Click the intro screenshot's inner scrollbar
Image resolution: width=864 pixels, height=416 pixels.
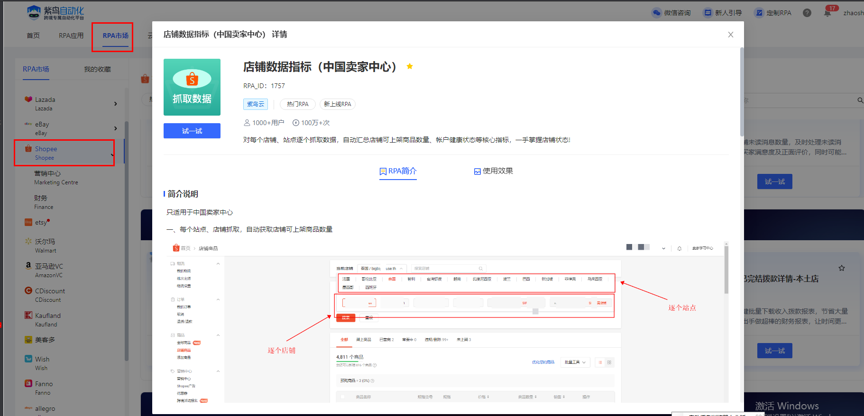pyautogui.click(x=726, y=270)
